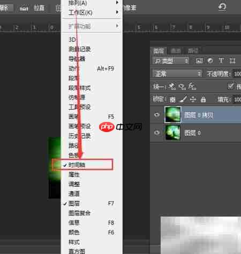Screen dimensions: 241x254
Task: Select 属性 properties menu entry
Action: point(92,174)
